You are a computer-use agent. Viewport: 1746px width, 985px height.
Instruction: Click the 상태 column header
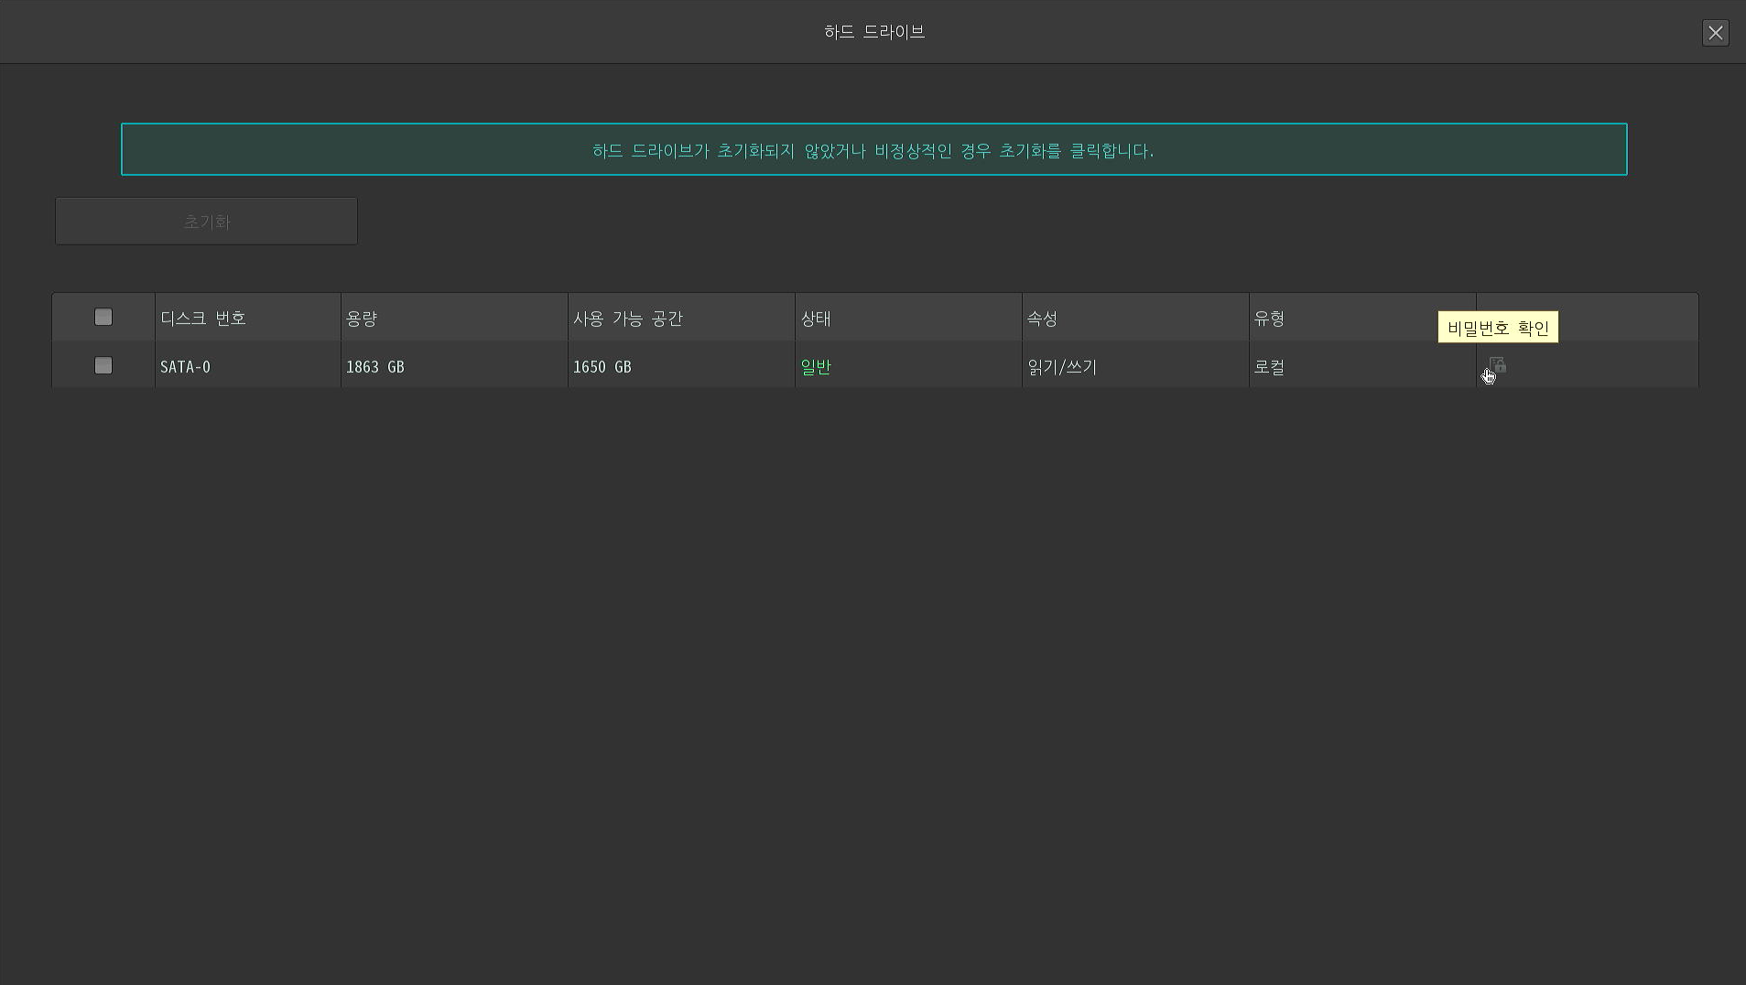point(908,318)
